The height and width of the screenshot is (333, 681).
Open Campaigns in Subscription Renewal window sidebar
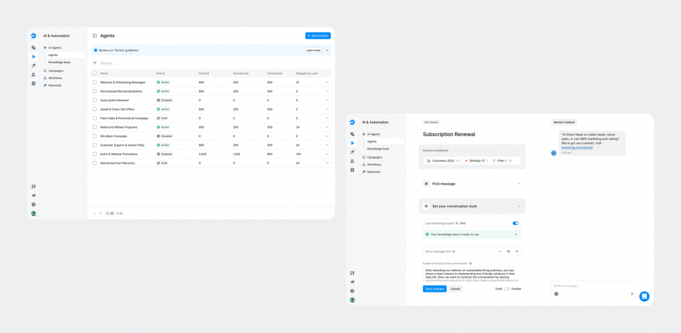click(372, 157)
